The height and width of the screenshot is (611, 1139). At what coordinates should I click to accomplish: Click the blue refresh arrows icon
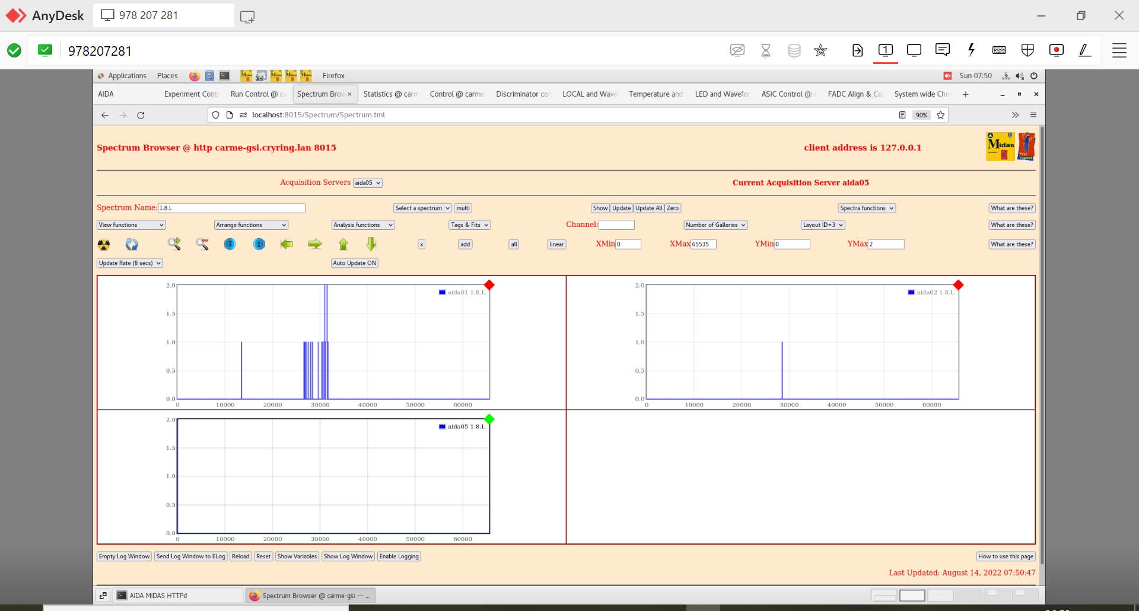(132, 244)
